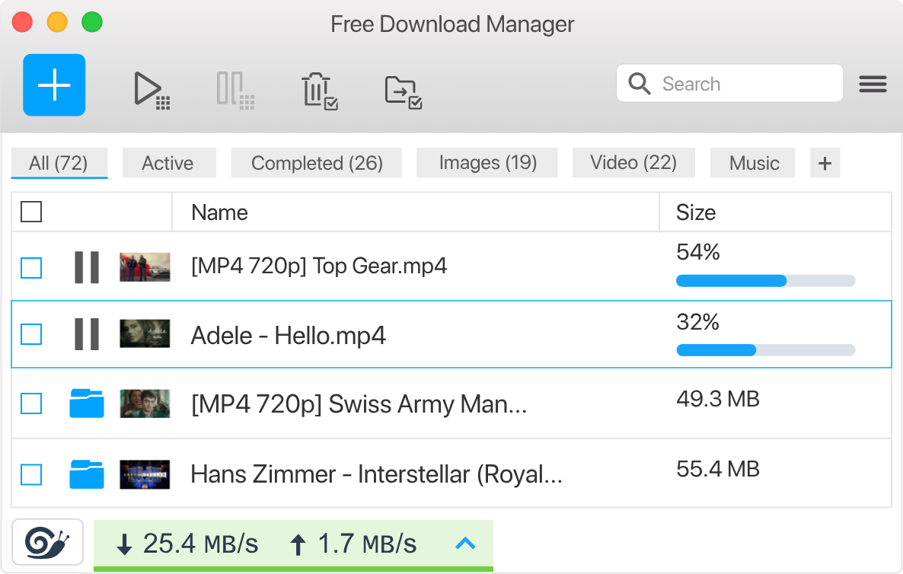Add a new filter tag with plus
This screenshot has height=574, width=903.
[825, 163]
